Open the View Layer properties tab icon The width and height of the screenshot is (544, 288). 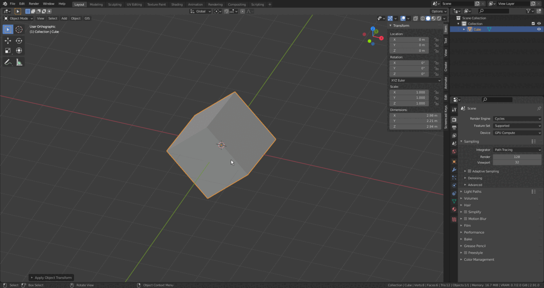coord(454,135)
